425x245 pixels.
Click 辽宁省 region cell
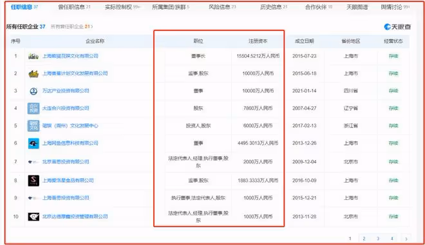tap(351, 108)
